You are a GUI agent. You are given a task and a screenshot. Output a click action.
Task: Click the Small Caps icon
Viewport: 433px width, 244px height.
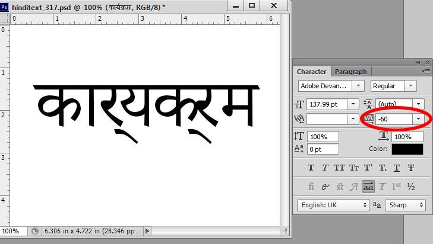(354, 168)
